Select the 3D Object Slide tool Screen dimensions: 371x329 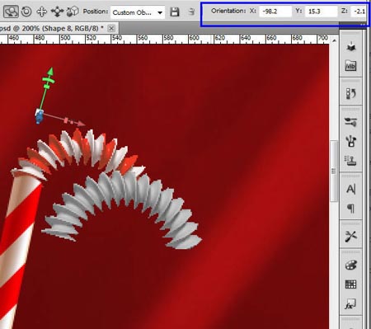[57, 12]
